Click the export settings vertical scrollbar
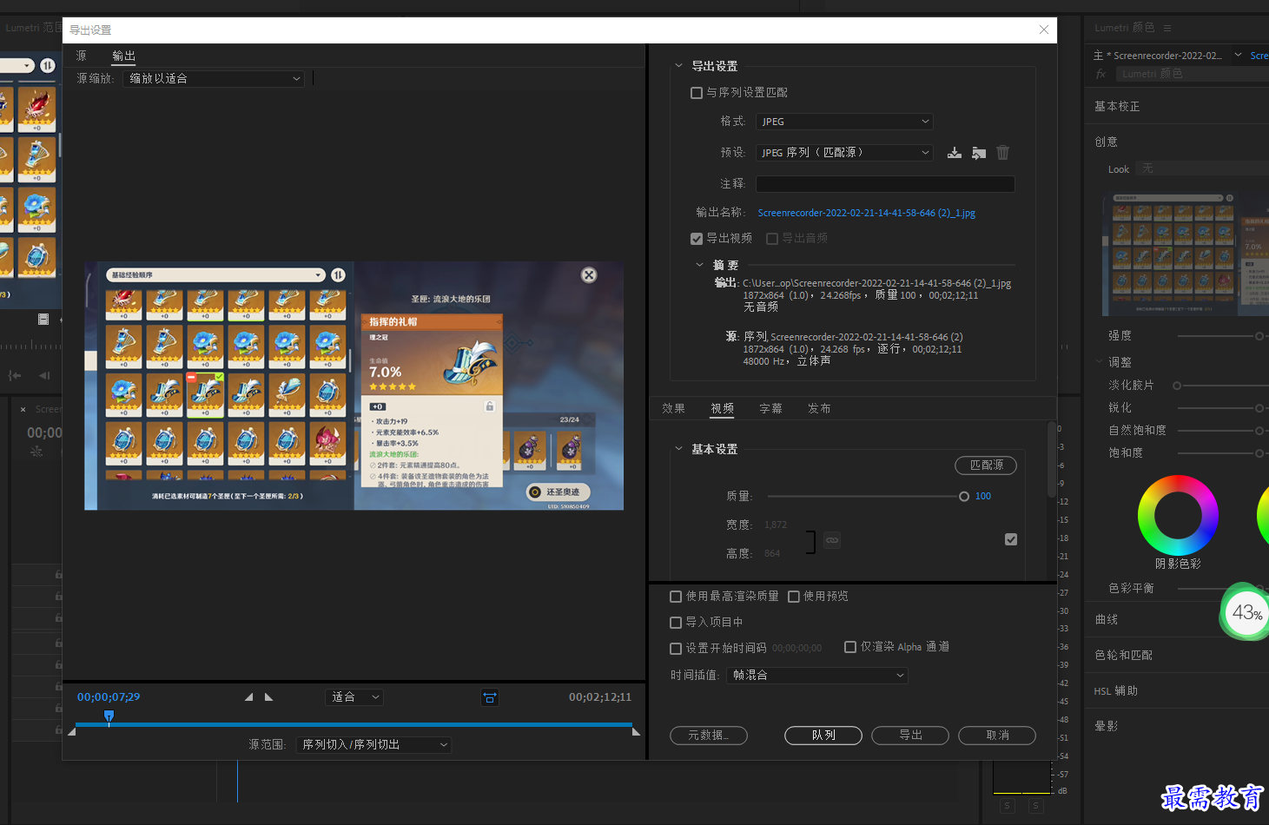This screenshot has width=1269, height=825. pos(1052,460)
